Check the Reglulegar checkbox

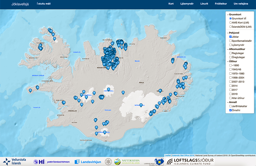(230, 53)
